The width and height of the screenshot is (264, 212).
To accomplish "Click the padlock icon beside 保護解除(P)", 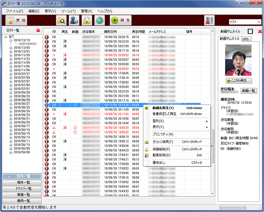I will (147, 150).
